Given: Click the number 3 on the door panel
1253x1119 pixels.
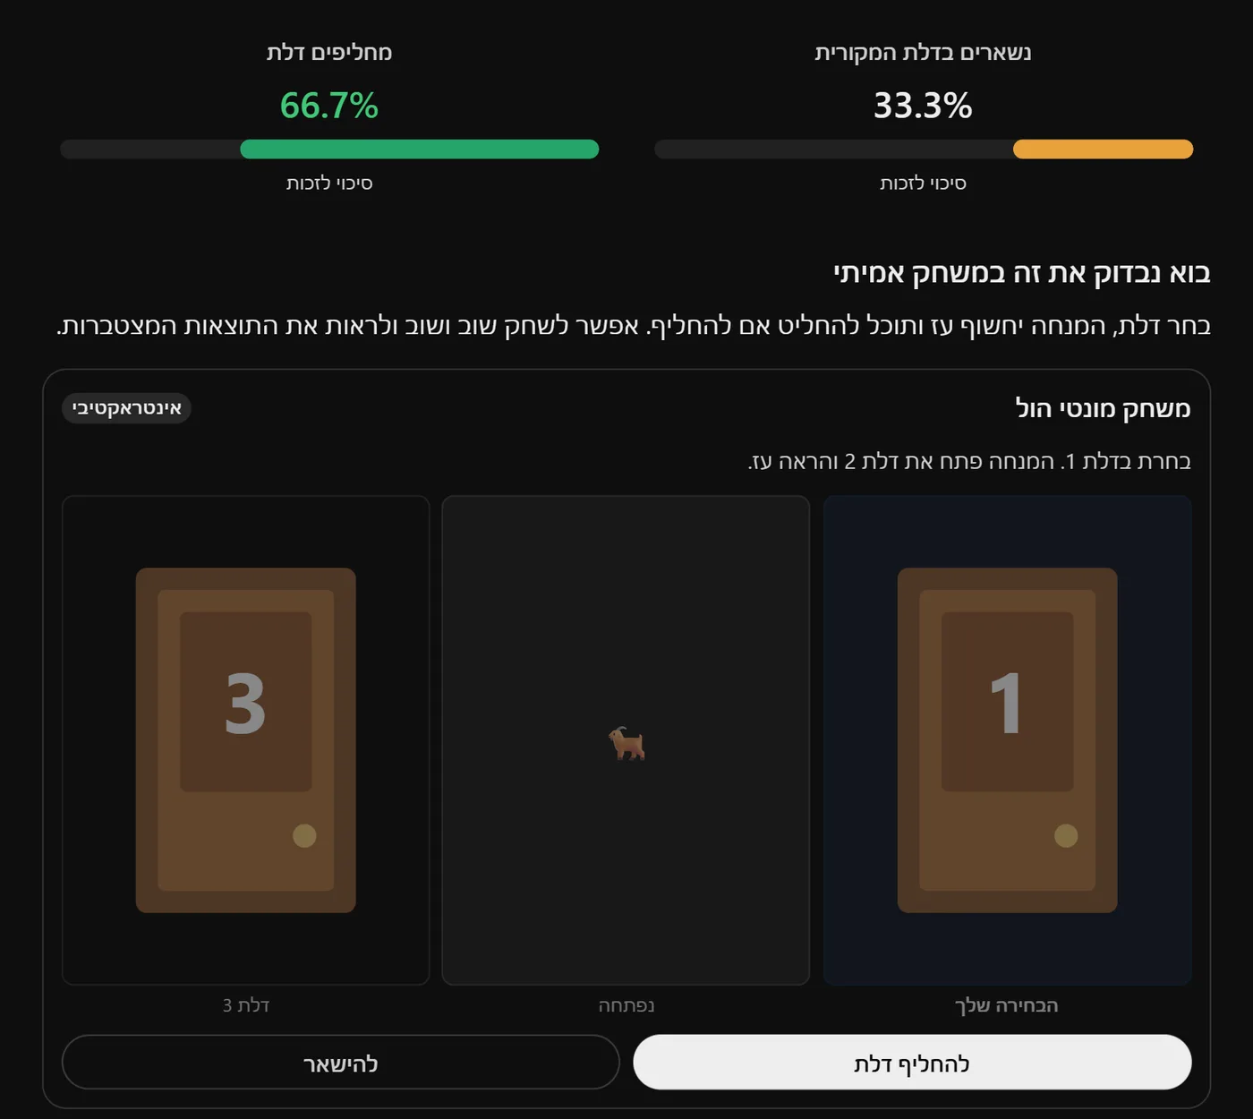Looking at the screenshot, I should click(245, 704).
